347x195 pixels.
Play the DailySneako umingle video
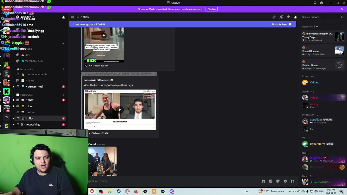(120, 110)
